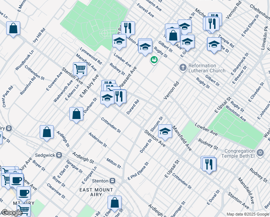Open the shopping bag marker near Ivy Hill Rd
Screen dimensions: 270x217
13,28
